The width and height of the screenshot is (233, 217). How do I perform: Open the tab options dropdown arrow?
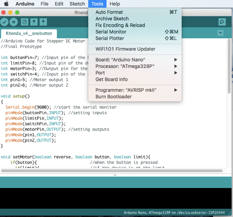click(x=220, y=33)
